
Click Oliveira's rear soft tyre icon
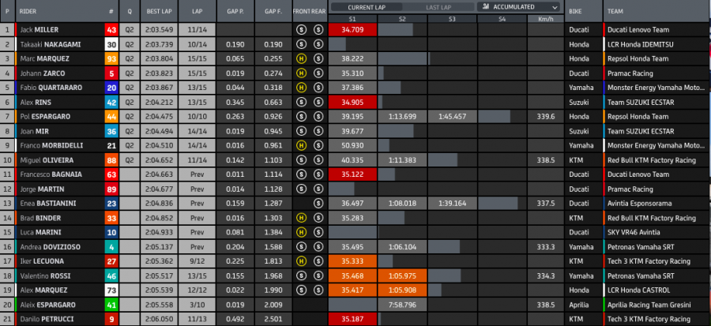[x=318, y=160]
